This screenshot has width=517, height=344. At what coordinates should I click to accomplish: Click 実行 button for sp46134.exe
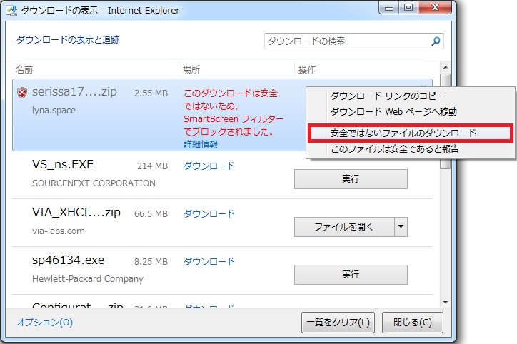351,275
